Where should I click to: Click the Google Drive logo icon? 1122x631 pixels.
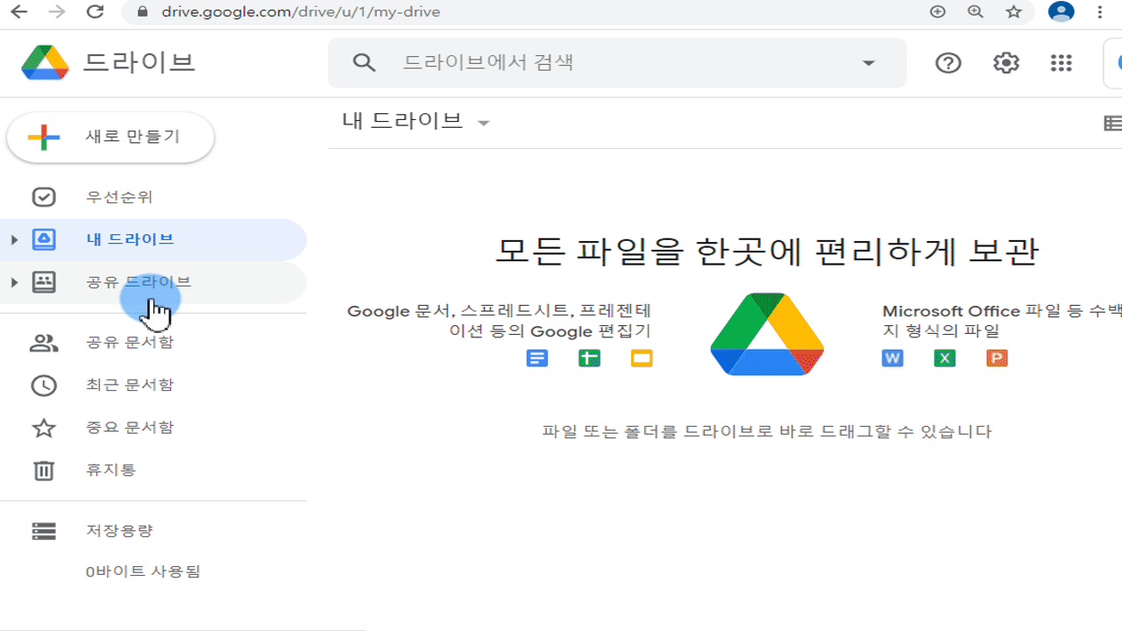coord(46,63)
